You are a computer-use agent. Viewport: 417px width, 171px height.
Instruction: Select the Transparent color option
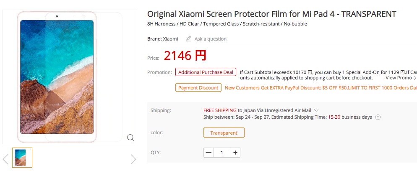(x=224, y=133)
